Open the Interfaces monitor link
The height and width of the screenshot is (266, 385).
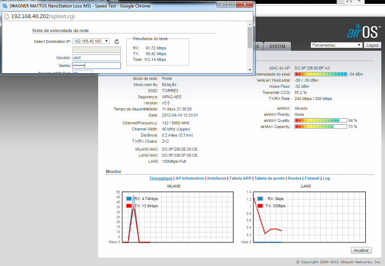(x=216, y=178)
